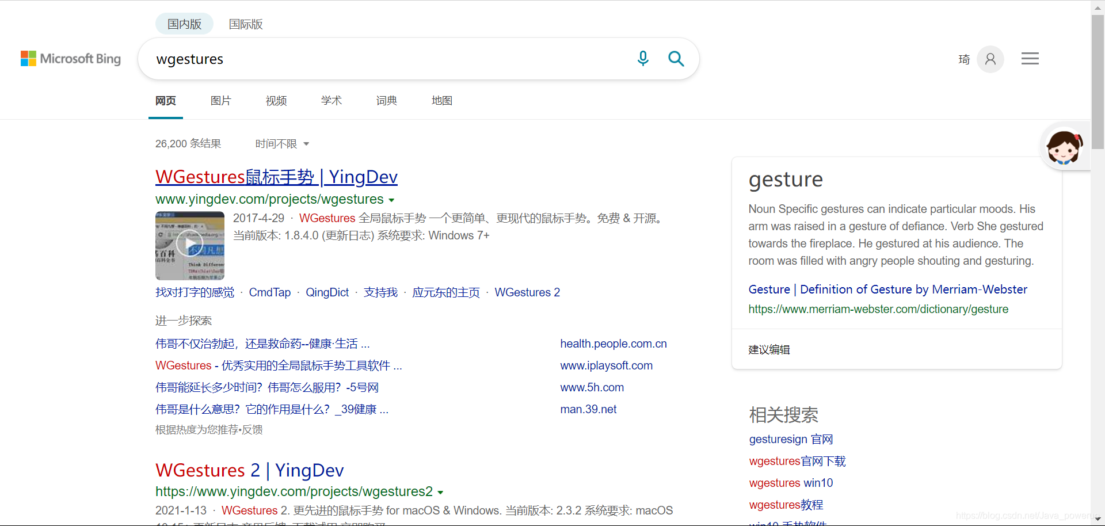1105x526 pixels.
Task: Select the 网页 tab
Action: [166, 101]
